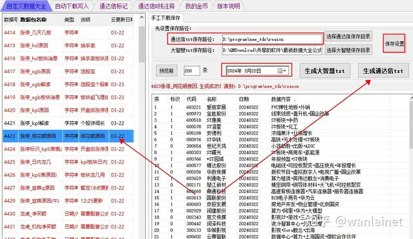Click the 生成大智慧txt button
This screenshot has height=239, width=413.
(x=325, y=71)
